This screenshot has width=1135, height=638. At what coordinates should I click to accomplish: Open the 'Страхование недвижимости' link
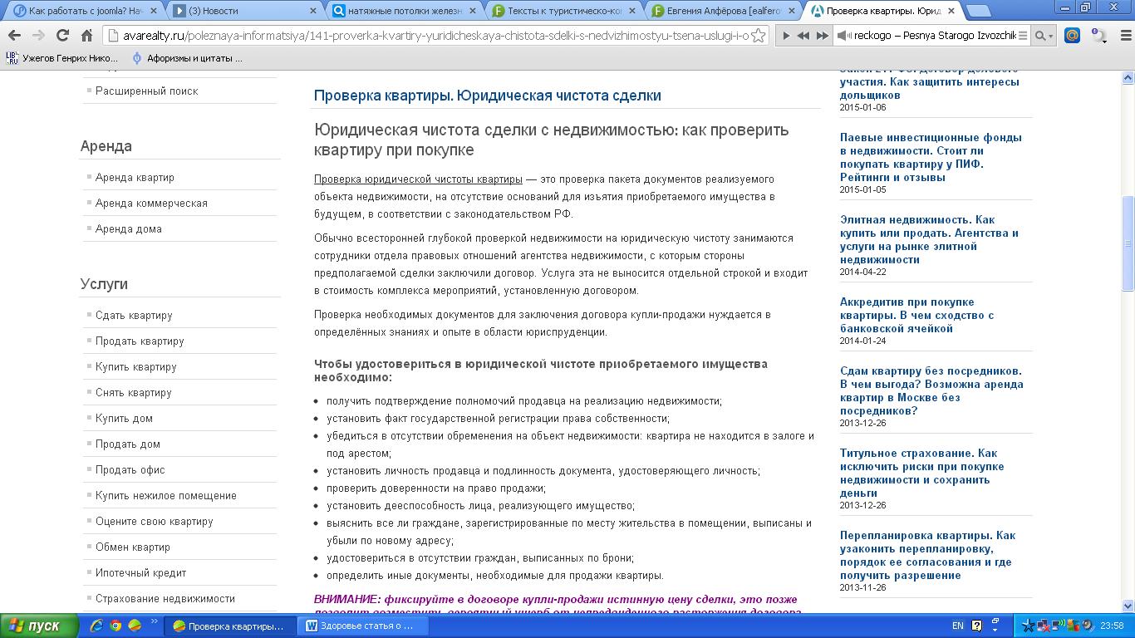point(165,598)
